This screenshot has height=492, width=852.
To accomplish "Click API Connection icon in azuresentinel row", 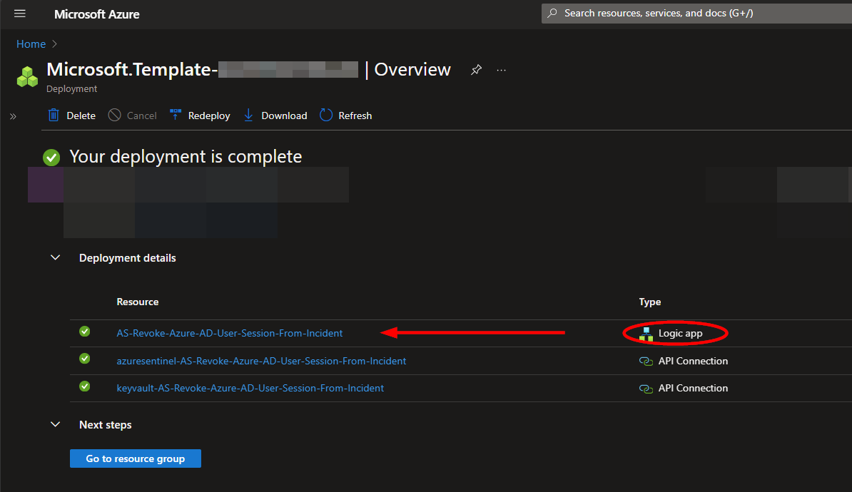I will pyautogui.click(x=646, y=361).
